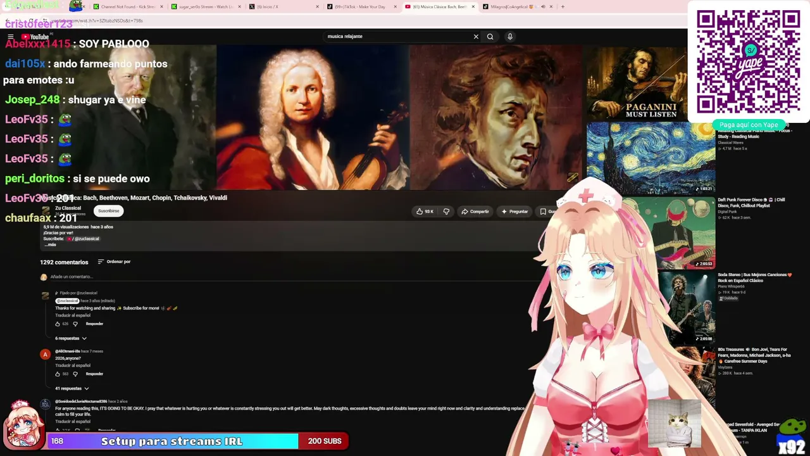Like the video with 93 K likes
Image resolution: width=810 pixels, height=456 pixels.
pos(425,212)
